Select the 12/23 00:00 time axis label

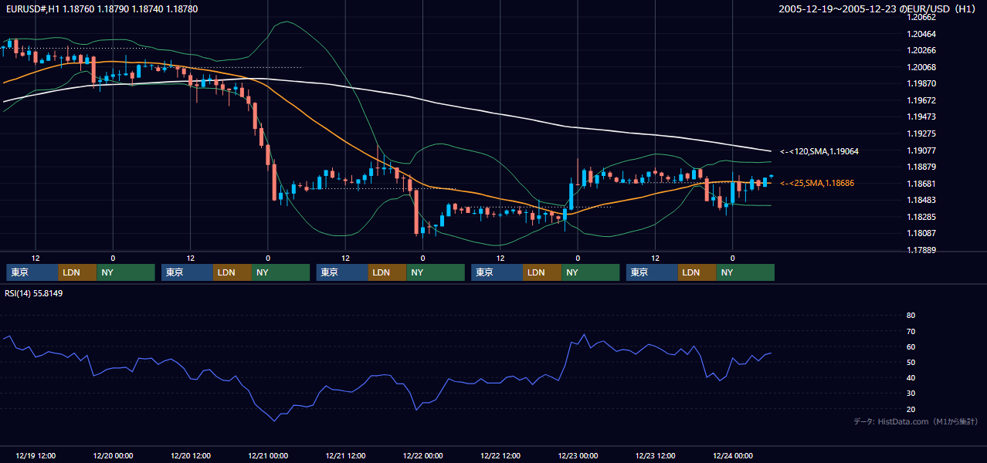(578, 455)
